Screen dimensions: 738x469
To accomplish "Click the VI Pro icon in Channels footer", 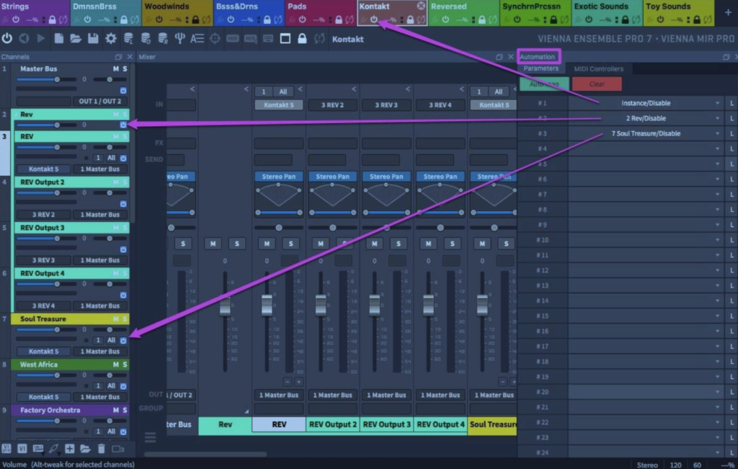I will click(6, 449).
